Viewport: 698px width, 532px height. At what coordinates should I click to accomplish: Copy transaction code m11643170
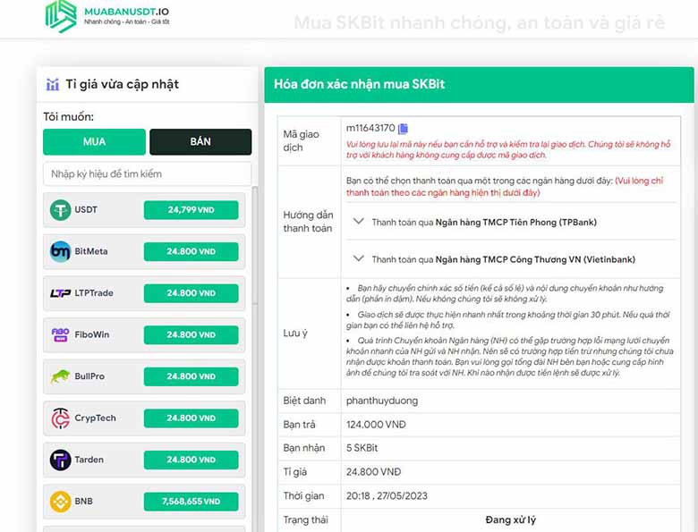403,129
